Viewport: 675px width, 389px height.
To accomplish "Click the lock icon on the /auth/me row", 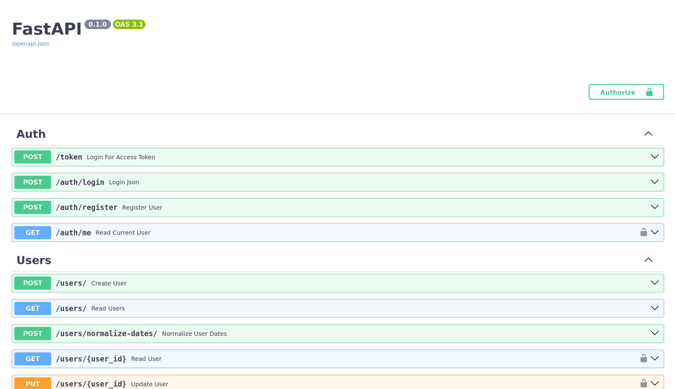I will coord(643,232).
